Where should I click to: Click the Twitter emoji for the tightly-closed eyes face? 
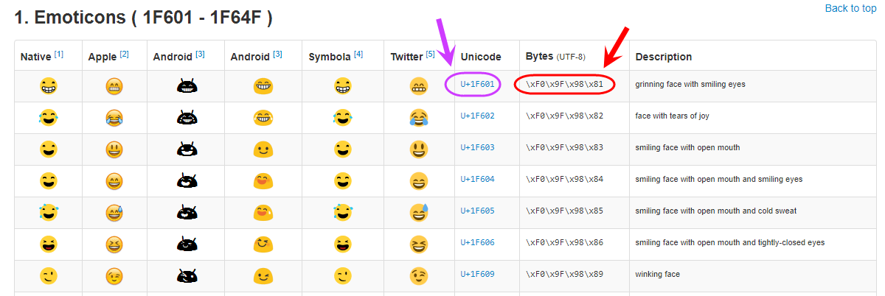click(419, 244)
